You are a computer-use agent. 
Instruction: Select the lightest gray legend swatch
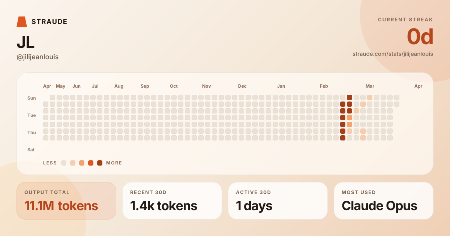pos(64,163)
